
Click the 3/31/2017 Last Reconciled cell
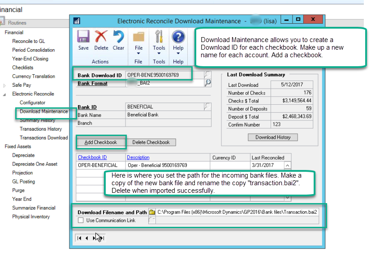click(267, 165)
